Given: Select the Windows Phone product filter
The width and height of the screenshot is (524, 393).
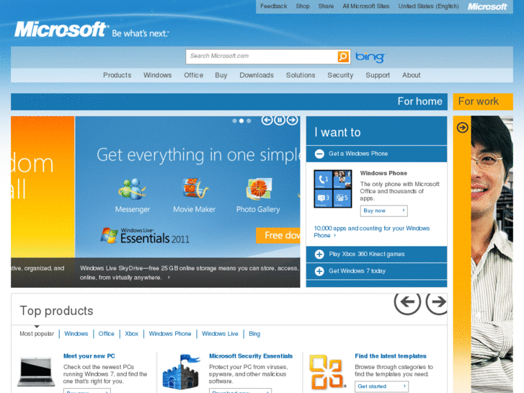Looking at the screenshot, I should point(170,334).
